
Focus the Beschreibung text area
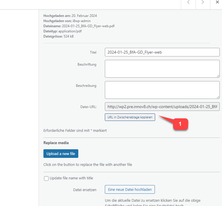162,90
